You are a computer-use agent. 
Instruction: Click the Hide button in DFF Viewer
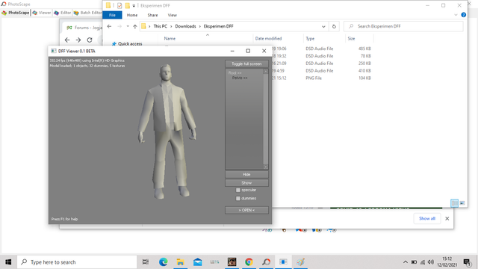246,174
